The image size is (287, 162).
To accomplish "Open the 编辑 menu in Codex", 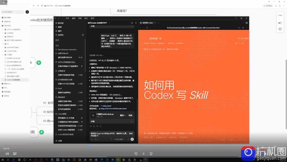I will 73,18.
